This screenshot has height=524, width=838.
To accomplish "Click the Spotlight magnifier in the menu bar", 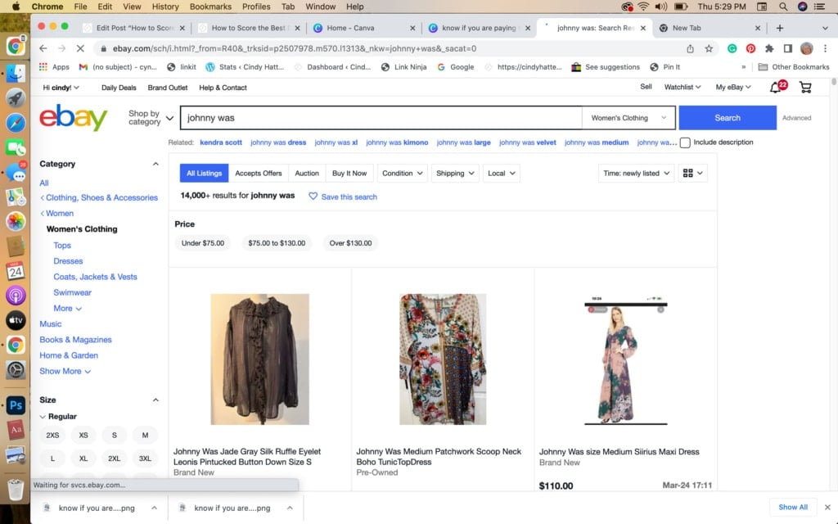I will tap(782, 7).
